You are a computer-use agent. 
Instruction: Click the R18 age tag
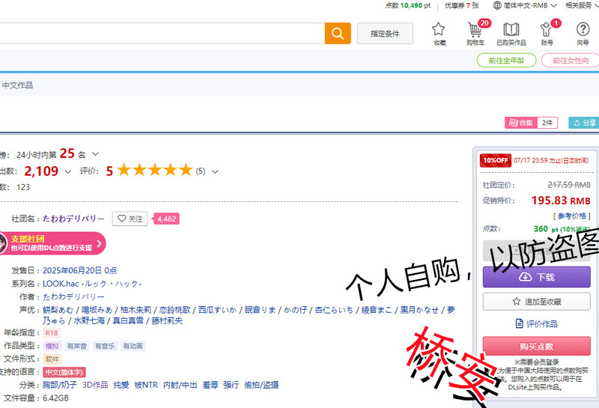pyautogui.click(x=52, y=333)
